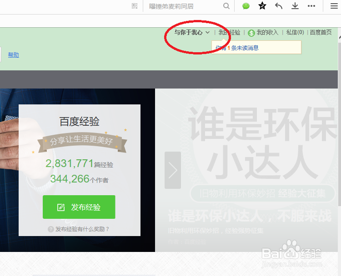
Task: Click the 帮助 help link
Action: (14, 55)
